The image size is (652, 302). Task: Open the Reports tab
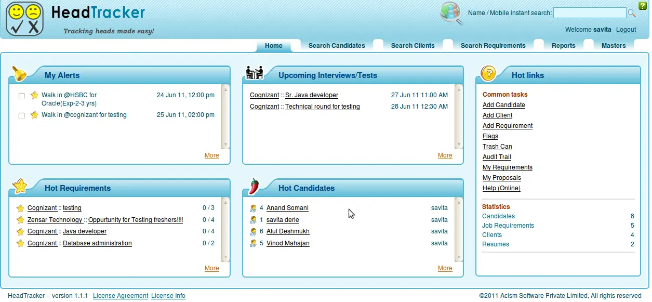click(x=563, y=45)
